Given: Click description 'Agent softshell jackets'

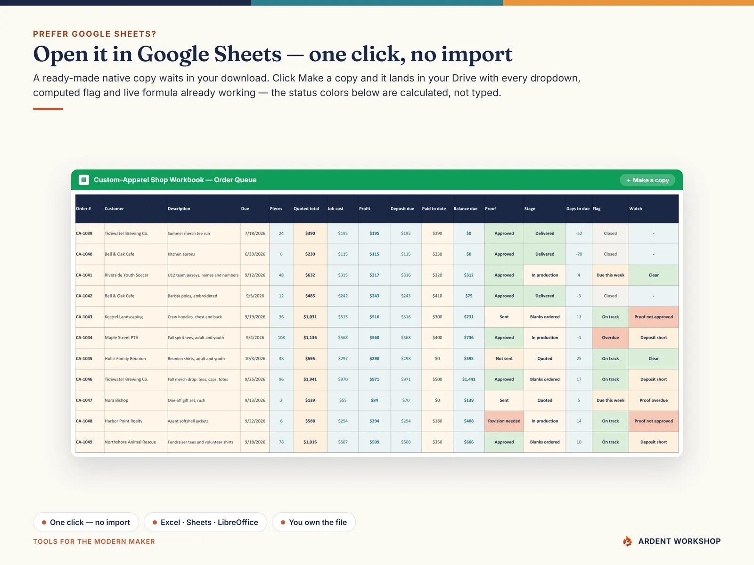Looking at the screenshot, I should point(204,421).
